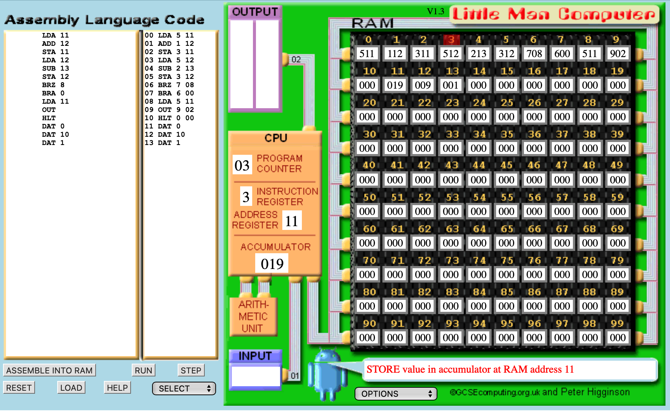Click source line 'BRA 0'
670x411 pixels.
[x=53, y=93]
